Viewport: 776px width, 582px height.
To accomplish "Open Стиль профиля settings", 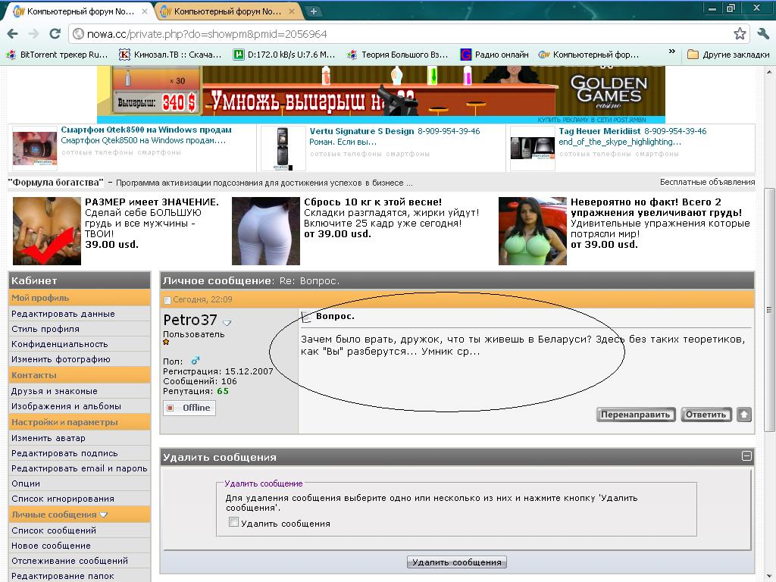I will (45, 329).
